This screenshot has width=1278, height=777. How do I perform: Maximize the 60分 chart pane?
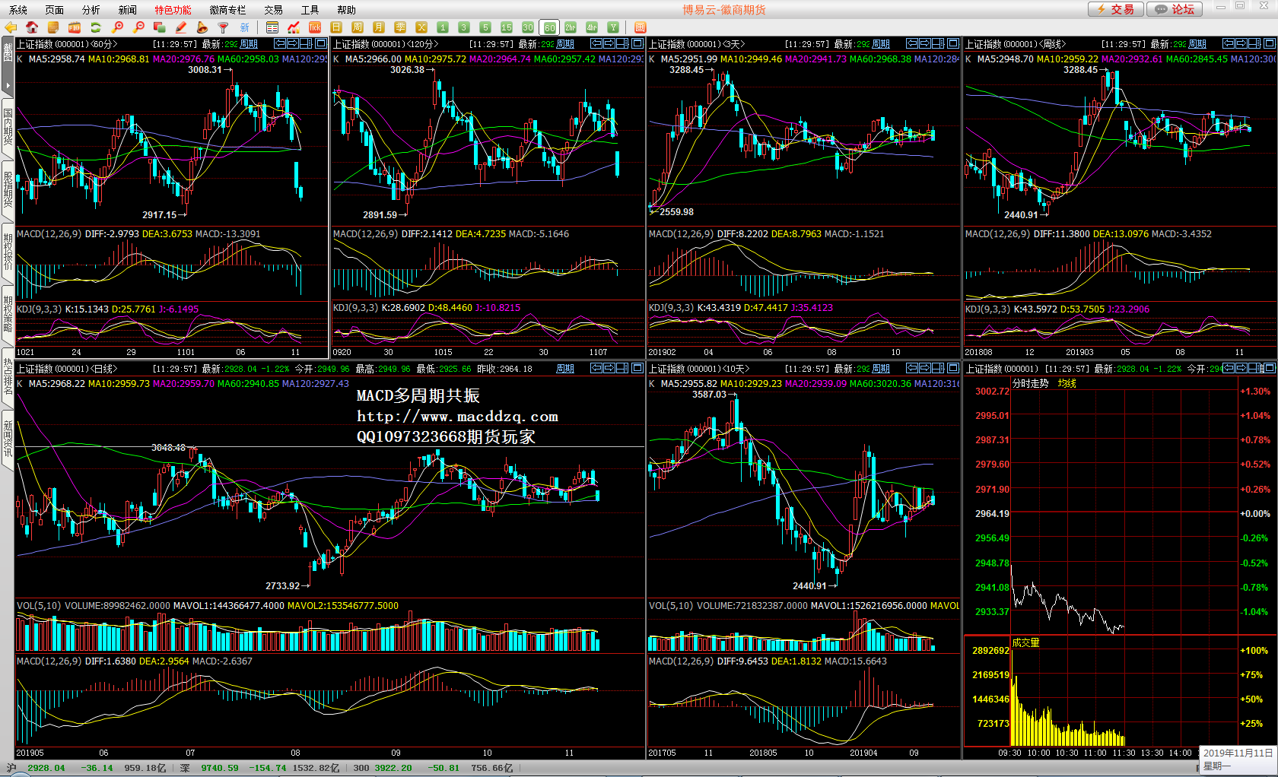(321, 43)
